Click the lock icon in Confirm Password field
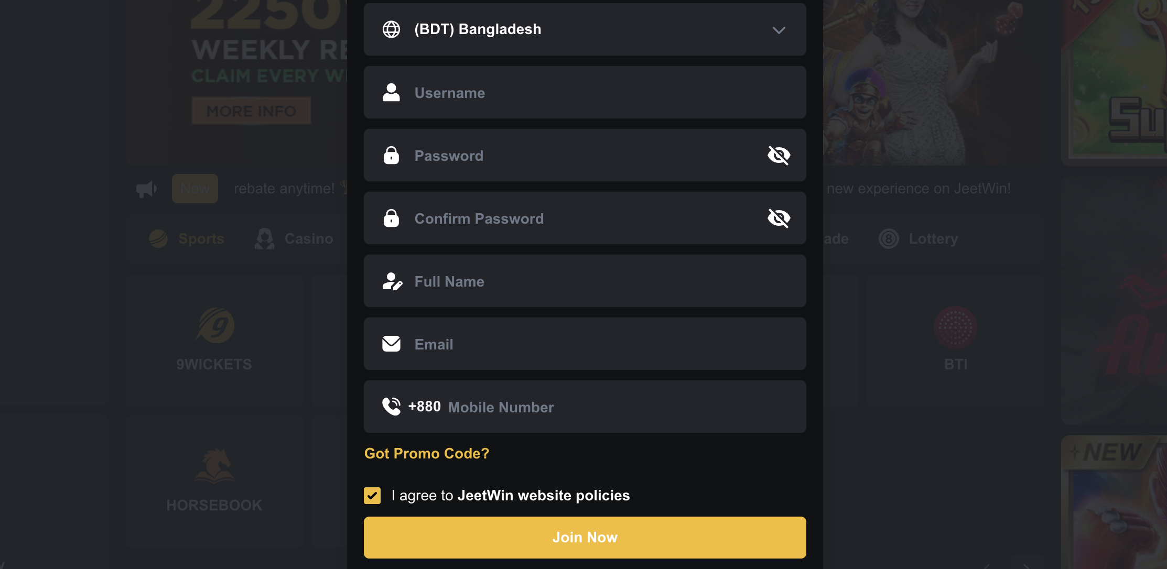 (x=392, y=218)
